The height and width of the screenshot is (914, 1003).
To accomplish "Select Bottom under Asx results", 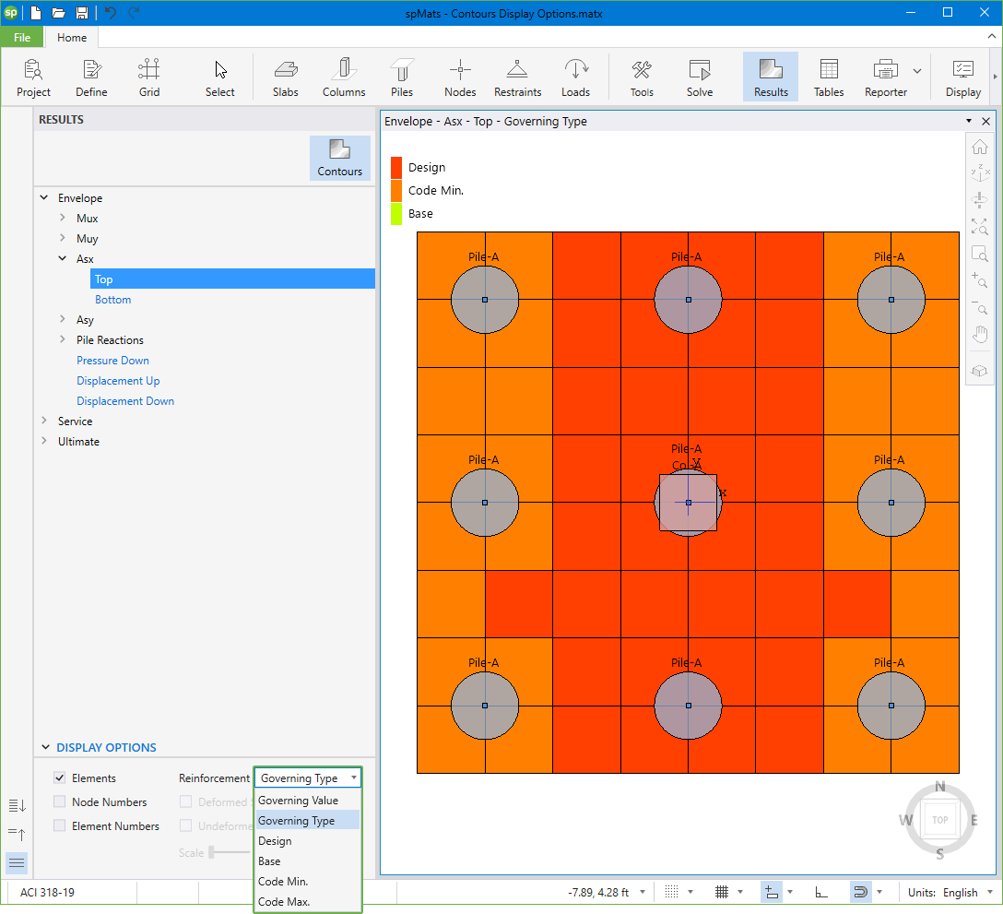I will coord(112,299).
